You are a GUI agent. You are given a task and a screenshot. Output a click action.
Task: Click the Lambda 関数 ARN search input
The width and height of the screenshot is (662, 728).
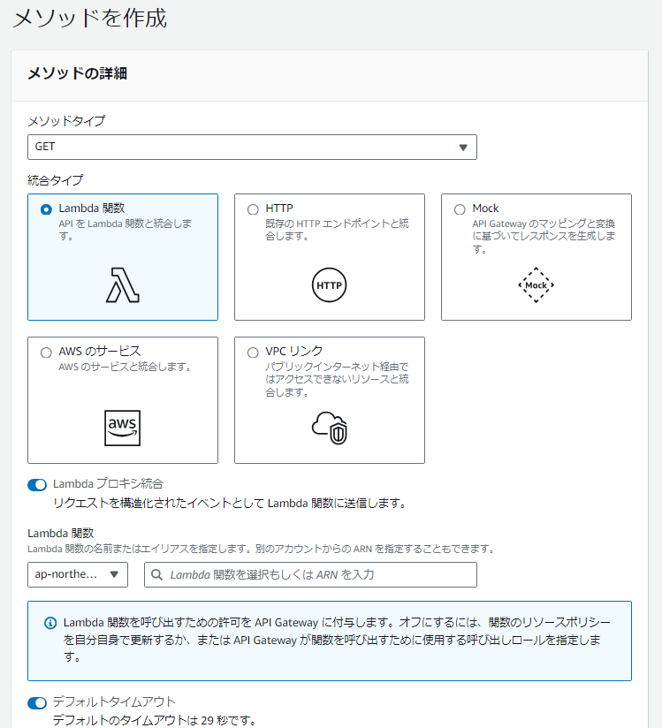310,575
